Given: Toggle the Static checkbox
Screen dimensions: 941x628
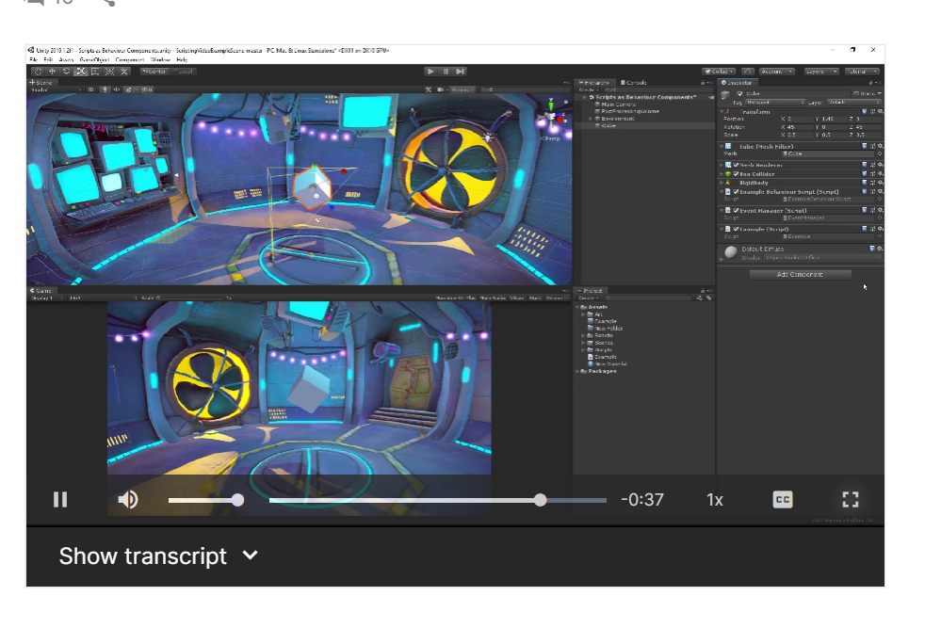Looking at the screenshot, I should [856, 93].
